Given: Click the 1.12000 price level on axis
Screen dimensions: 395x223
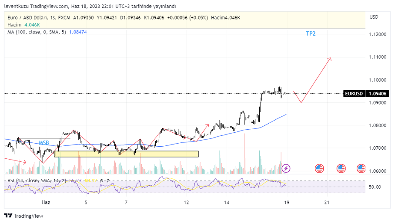Looking at the screenshot, I should [x=378, y=34].
